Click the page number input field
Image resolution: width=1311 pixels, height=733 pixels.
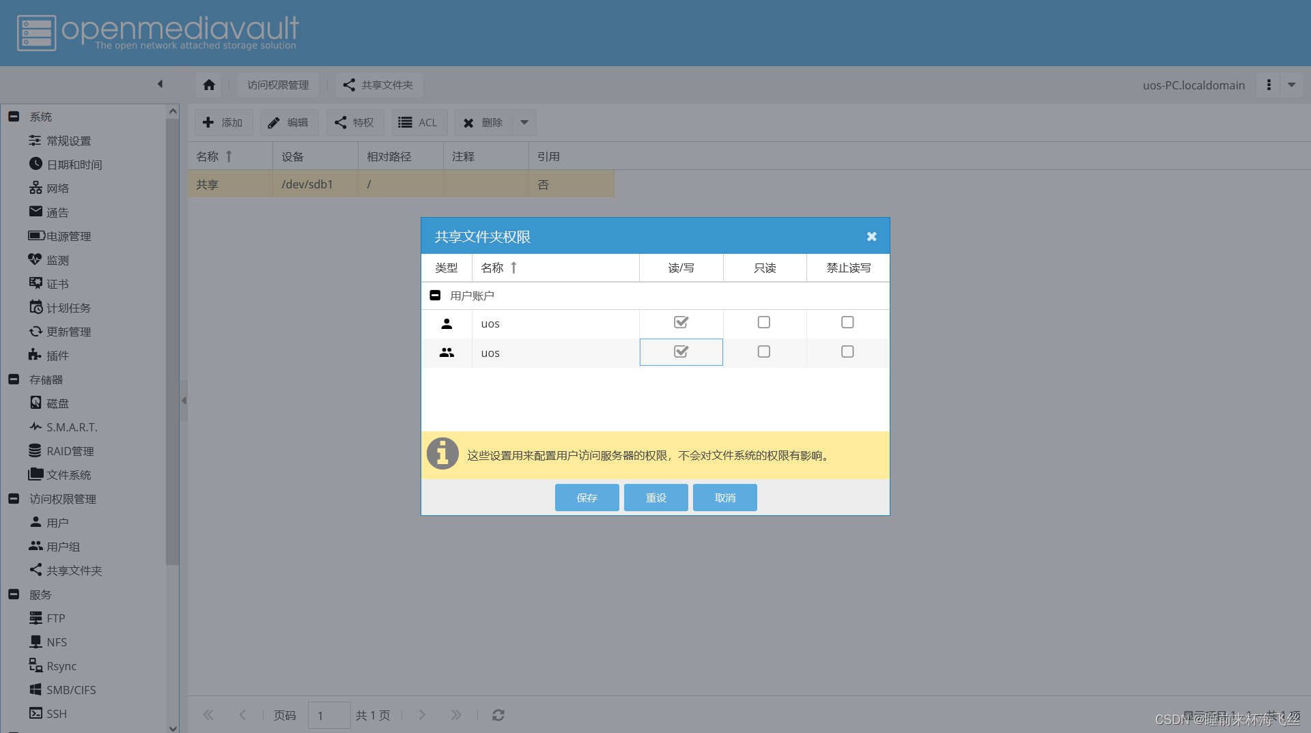pyautogui.click(x=329, y=715)
